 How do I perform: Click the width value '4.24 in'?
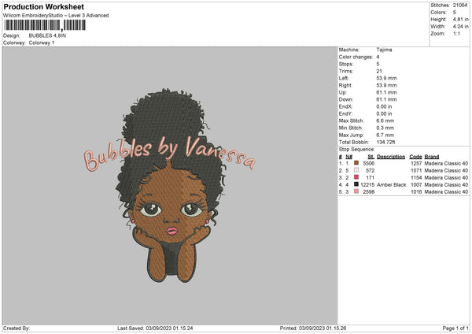[460, 27]
